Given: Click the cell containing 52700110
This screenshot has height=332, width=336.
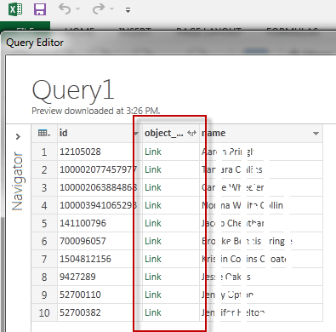Looking at the screenshot, I should (x=80, y=295).
